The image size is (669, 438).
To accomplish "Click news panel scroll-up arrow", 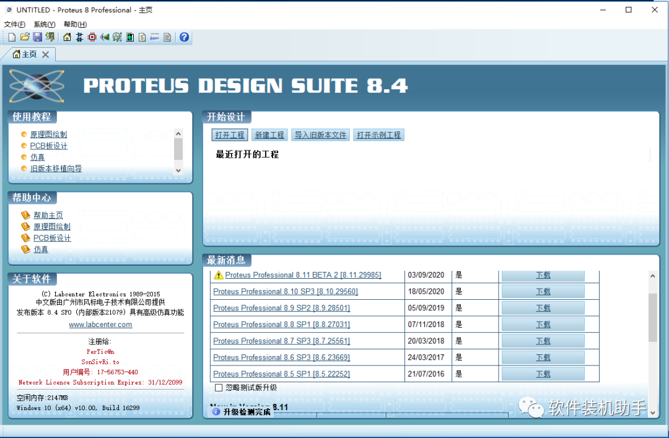I will click(653, 276).
